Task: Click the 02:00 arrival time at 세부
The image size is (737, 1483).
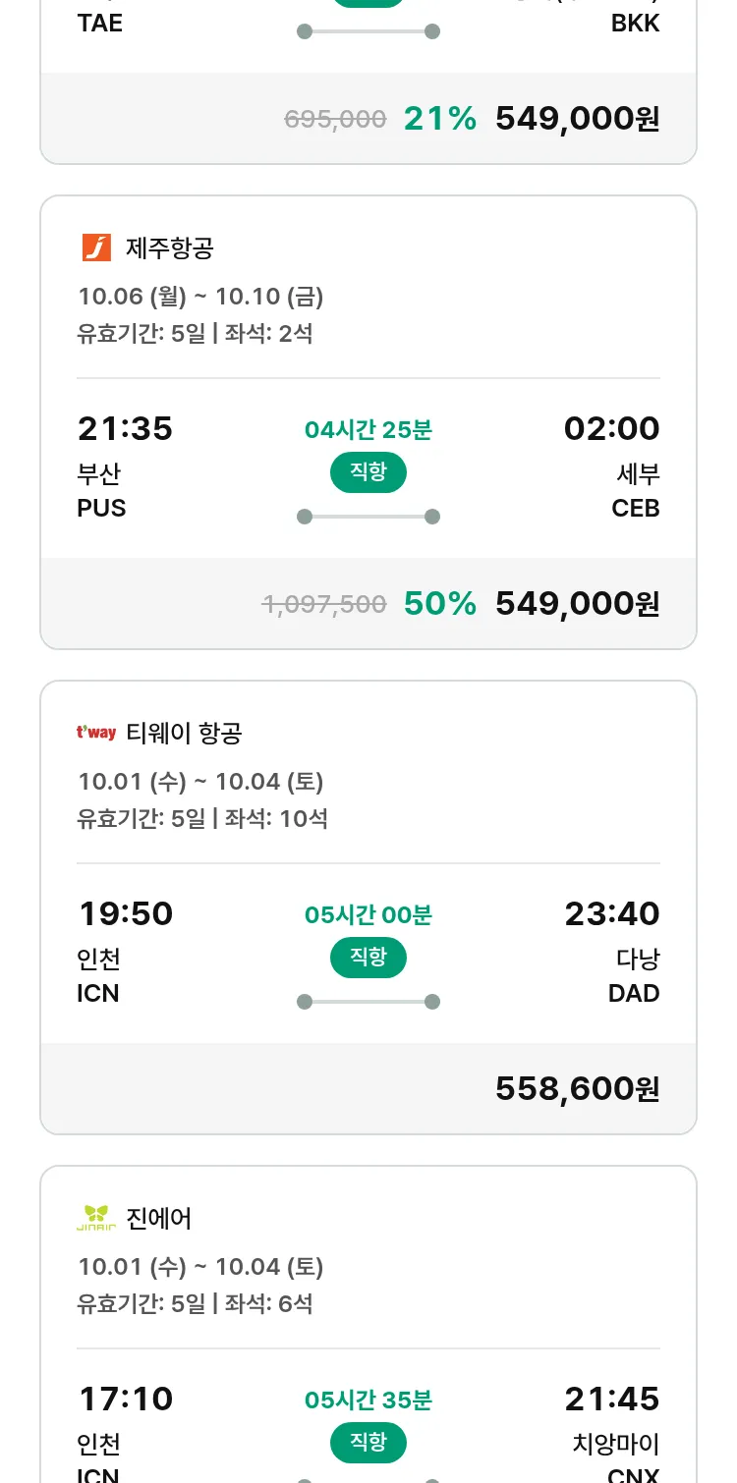Action: [611, 429]
